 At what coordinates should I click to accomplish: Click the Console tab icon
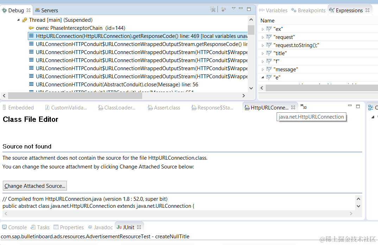click(x=4, y=227)
